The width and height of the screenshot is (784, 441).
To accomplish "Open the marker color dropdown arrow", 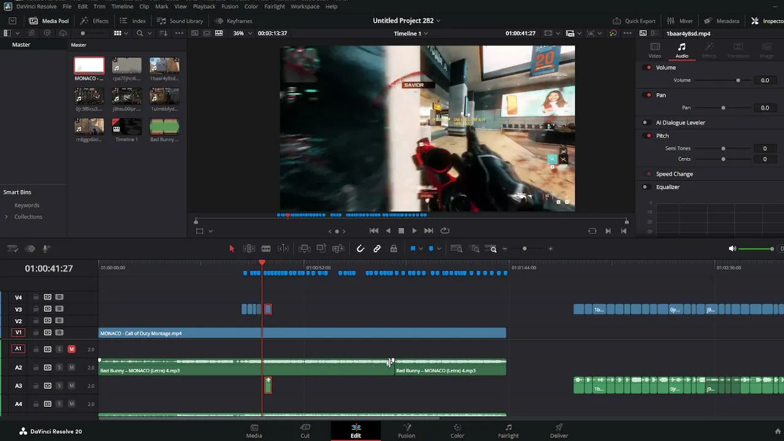I will [439, 249].
